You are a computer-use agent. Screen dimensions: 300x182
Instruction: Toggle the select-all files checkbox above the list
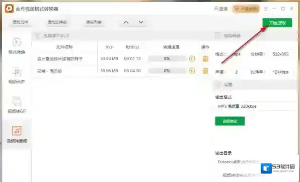[x=38, y=36]
